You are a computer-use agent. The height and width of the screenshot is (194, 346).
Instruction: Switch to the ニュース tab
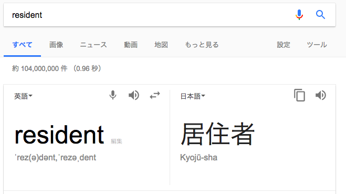coord(93,45)
